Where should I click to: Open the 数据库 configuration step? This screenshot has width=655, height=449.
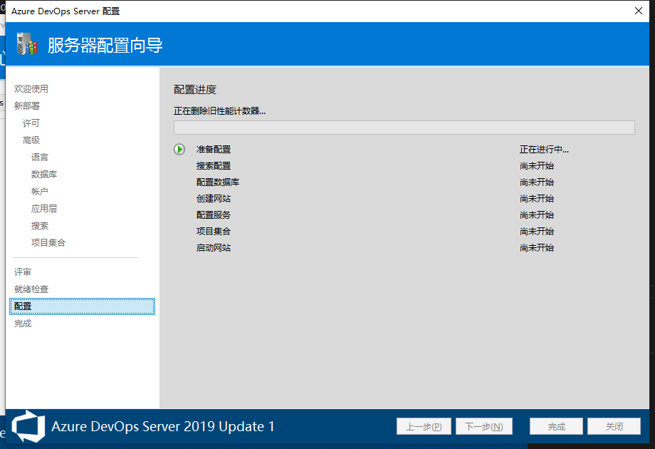[x=44, y=175]
